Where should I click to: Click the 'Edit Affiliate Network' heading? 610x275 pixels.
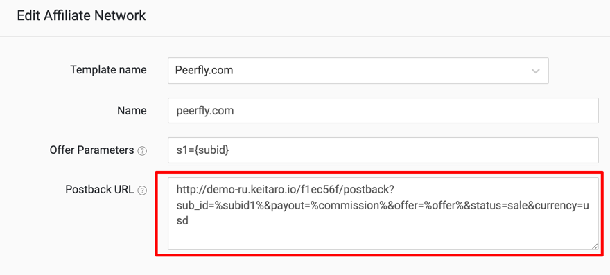tap(81, 16)
